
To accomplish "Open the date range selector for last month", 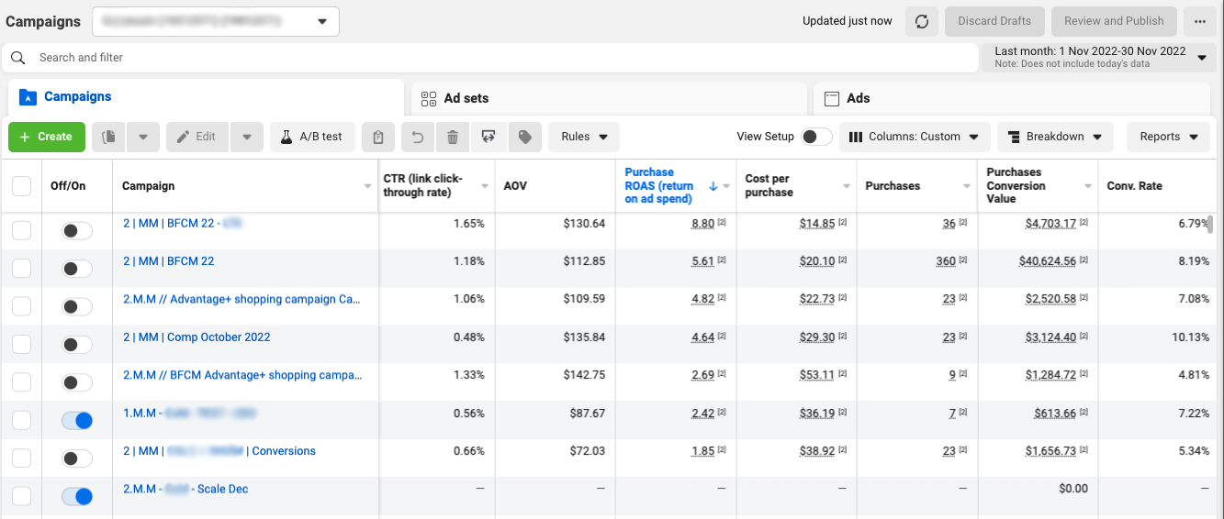I will [1099, 57].
